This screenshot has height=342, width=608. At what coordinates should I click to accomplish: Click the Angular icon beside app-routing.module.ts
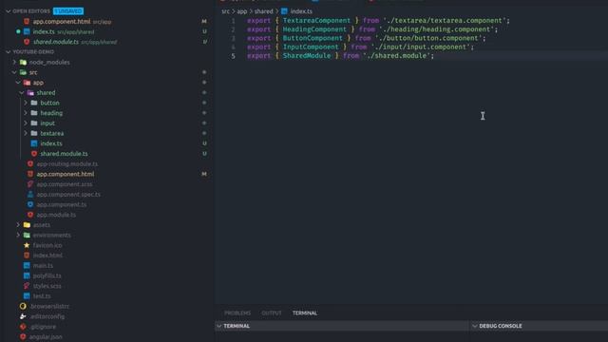[x=30, y=164]
